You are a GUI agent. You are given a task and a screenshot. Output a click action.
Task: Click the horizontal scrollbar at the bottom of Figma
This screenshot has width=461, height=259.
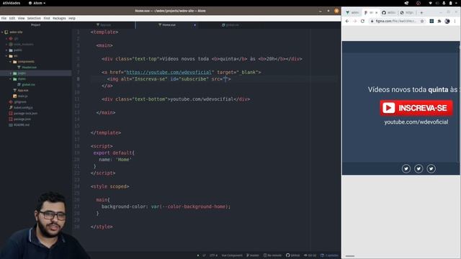(x=350, y=256)
